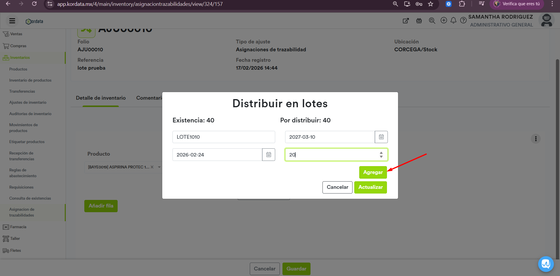Open the notifications bell icon
Screen dimensions: 560x276
tap(453, 20)
